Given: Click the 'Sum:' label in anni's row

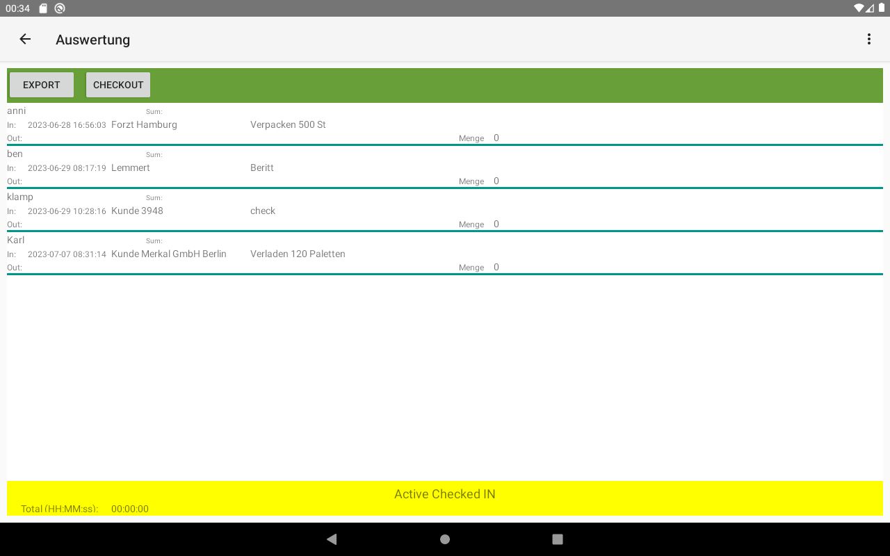Looking at the screenshot, I should 154,112.
